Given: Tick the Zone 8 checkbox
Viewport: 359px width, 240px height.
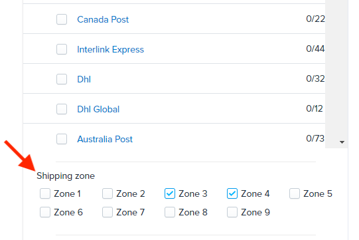Looking at the screenshot, I should click(x=170, y=212).
